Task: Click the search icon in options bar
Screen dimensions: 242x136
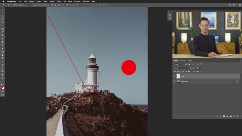Action: click(230, 5)
